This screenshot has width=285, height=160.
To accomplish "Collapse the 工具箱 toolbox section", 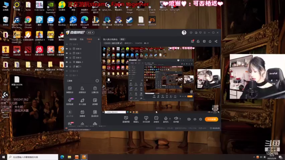I will point(97,81).
